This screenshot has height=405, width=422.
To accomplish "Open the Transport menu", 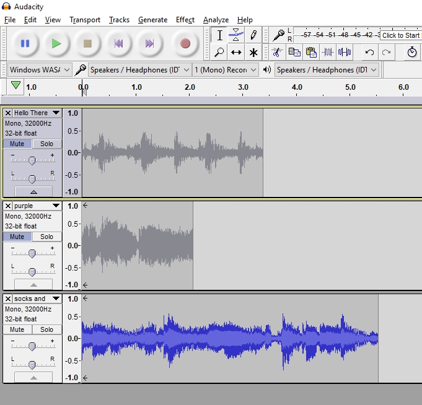I will point(85,20).
